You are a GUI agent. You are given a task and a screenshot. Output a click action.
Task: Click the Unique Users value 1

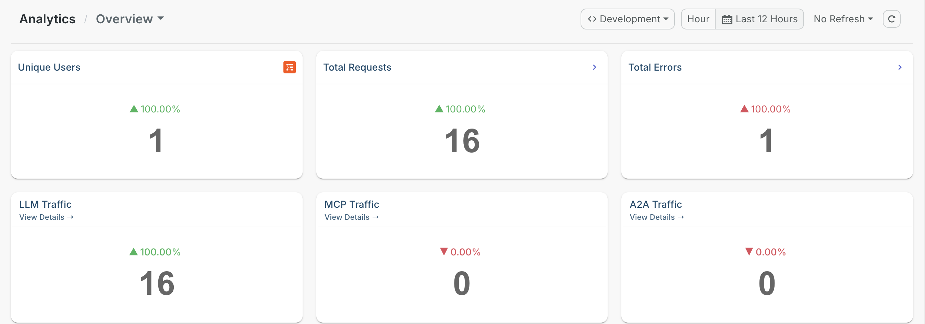(x=156, y=141)
